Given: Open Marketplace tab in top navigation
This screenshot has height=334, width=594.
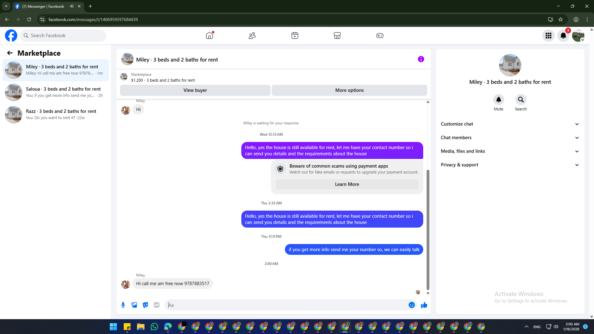Looking at the screenshot, I should (337, 36).
